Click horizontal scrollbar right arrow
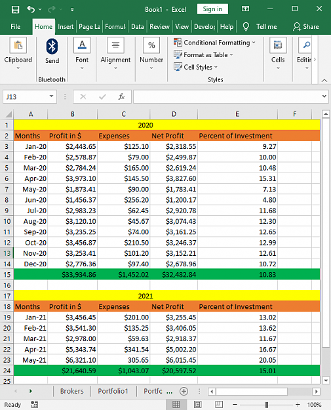Viewport: 331px width, 410px height. coord(316,392)
